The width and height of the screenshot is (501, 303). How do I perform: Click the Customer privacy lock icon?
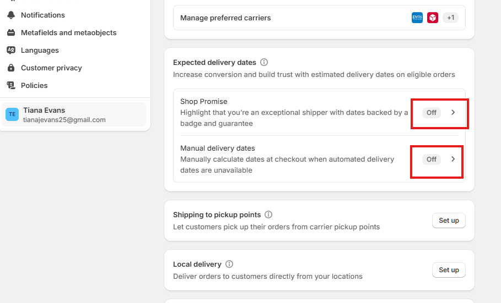tap(11, 68)
